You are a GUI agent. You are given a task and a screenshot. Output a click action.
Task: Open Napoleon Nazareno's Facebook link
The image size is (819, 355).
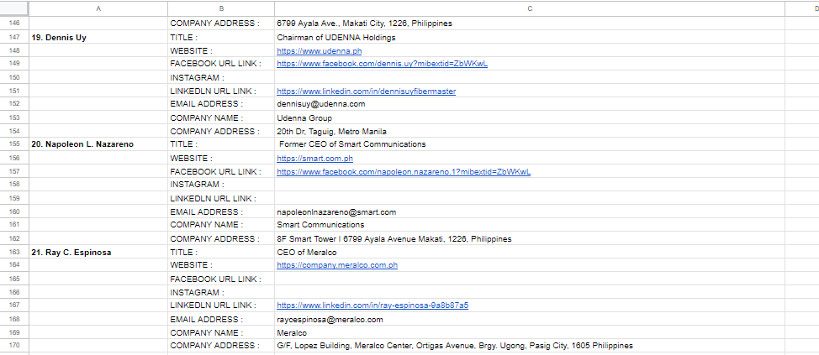[x=403, y=171]
